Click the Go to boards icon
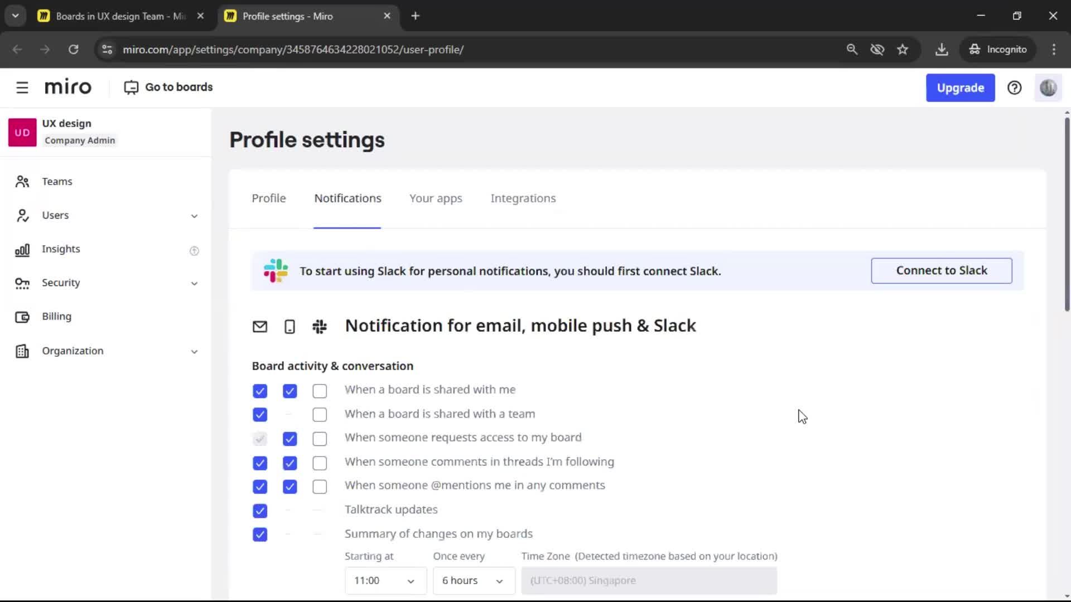 tap(131, 88)
